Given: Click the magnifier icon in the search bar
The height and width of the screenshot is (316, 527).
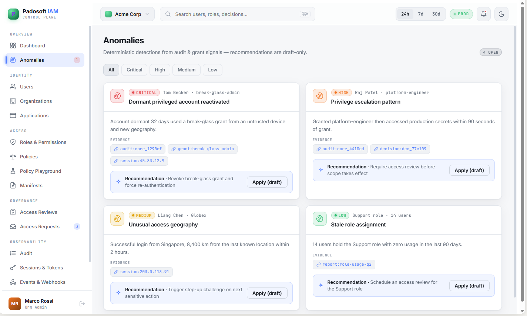Looking at the screenshot, I should 168,14.
